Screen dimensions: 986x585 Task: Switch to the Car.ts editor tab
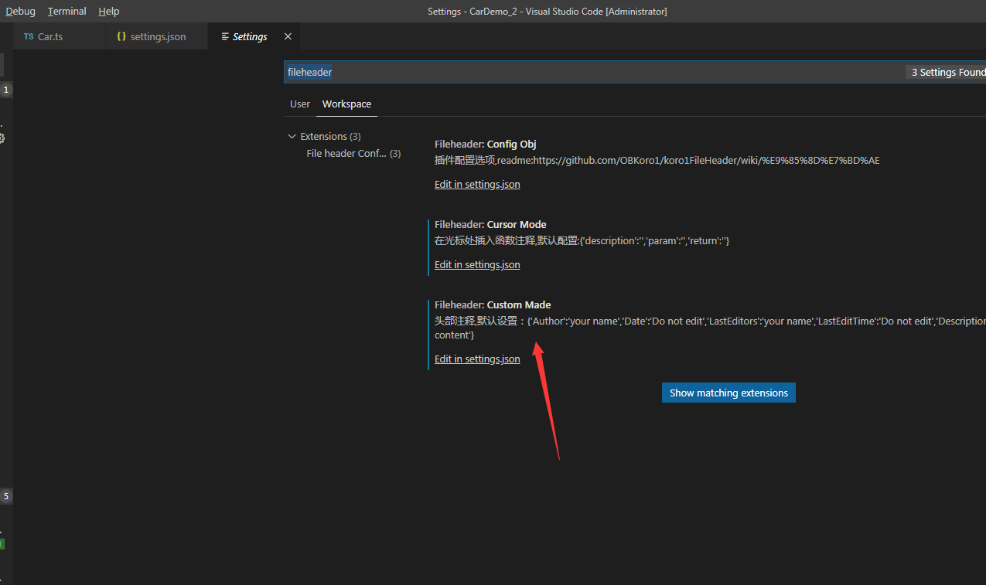pyautogui.click(x=60, y=36)
